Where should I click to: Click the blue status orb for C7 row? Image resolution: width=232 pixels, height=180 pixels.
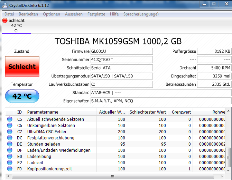pyautogui.click(x=10, y=131)
